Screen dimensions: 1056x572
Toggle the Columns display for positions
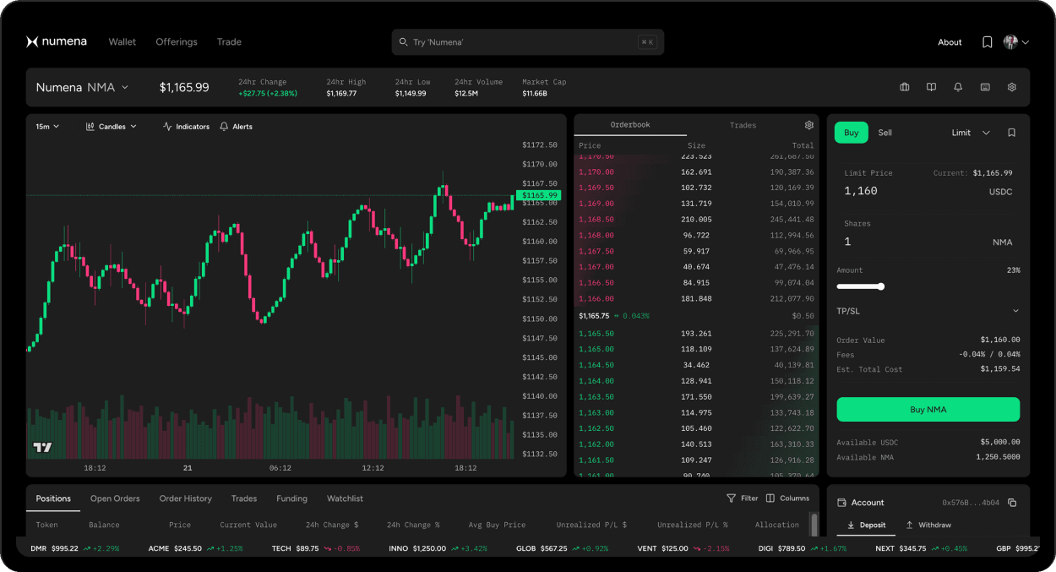[x=787, y=498]
